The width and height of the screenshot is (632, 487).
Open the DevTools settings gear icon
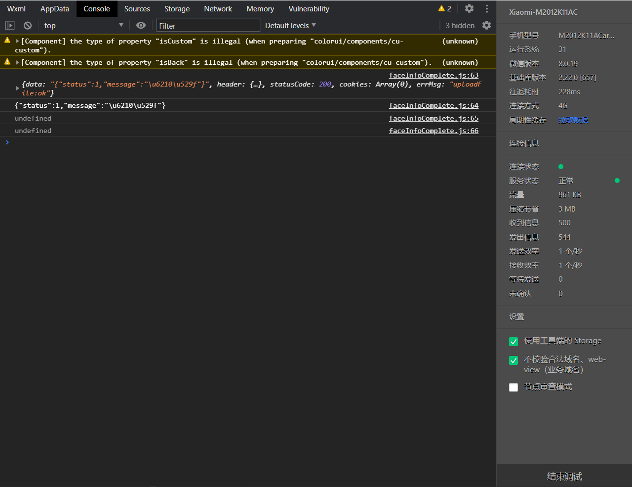(469, 8)
